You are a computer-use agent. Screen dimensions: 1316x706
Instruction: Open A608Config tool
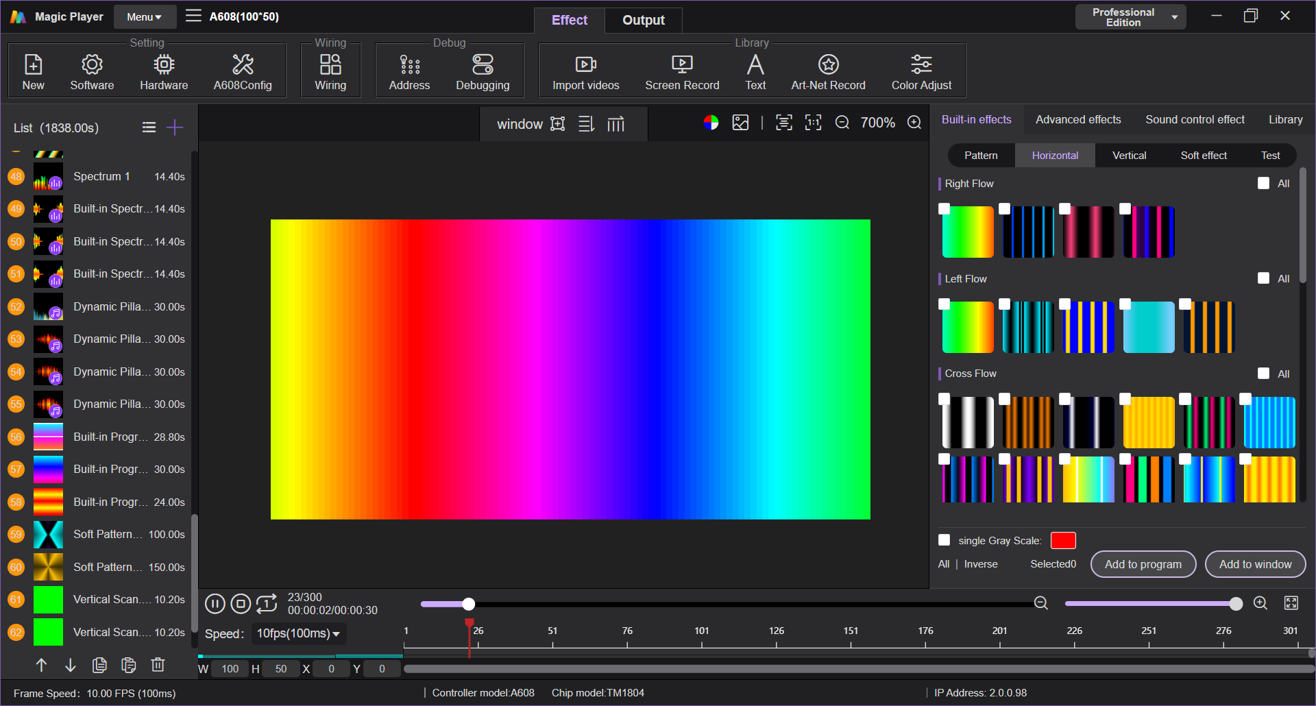tap(243, 72)
